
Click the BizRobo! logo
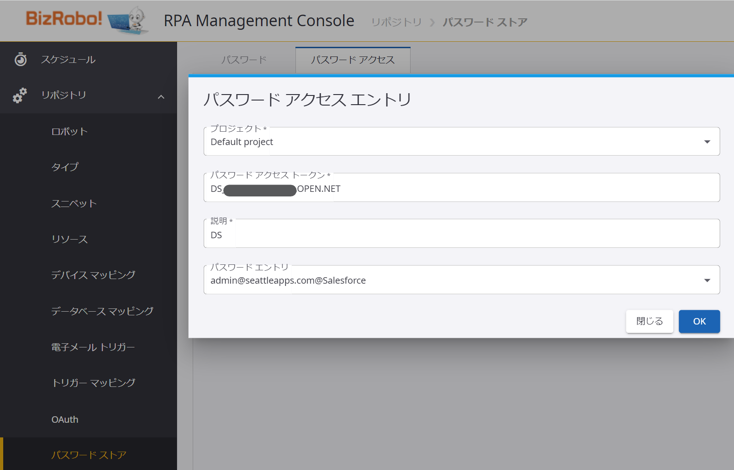[64, 18]
